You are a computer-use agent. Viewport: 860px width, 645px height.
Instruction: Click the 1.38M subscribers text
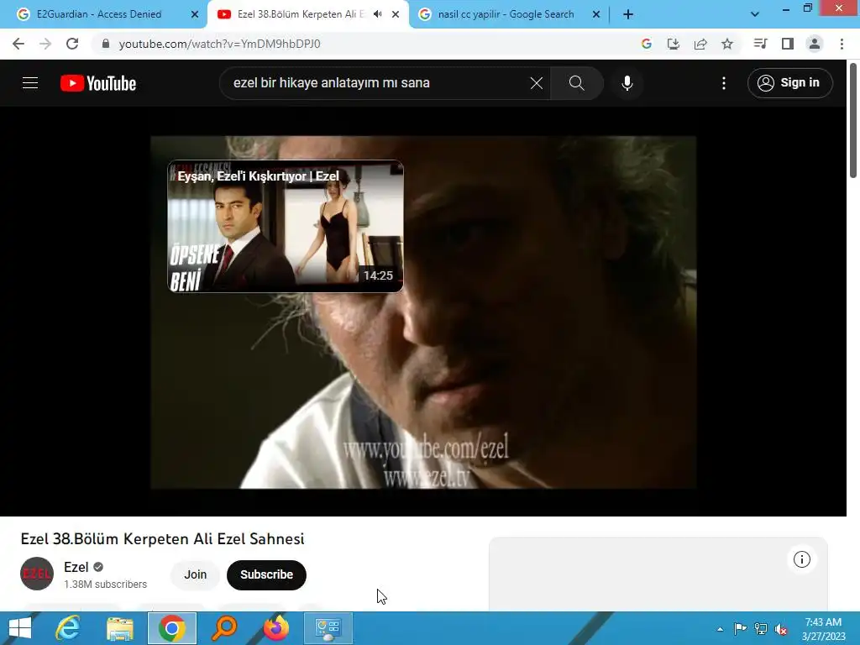[x=105, y=585]
